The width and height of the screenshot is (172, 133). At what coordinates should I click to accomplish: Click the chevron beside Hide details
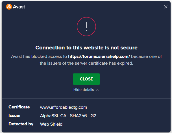pos(97,90)
